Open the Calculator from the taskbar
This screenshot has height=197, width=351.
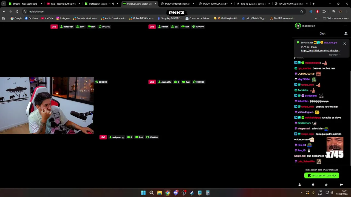pos(208,193)
